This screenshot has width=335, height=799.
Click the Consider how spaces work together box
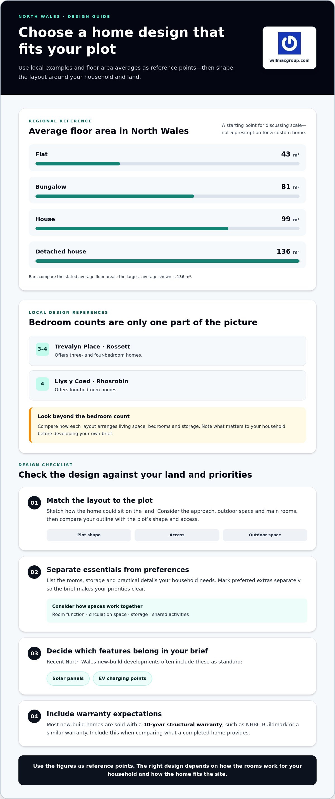click(x=177, y=610)
